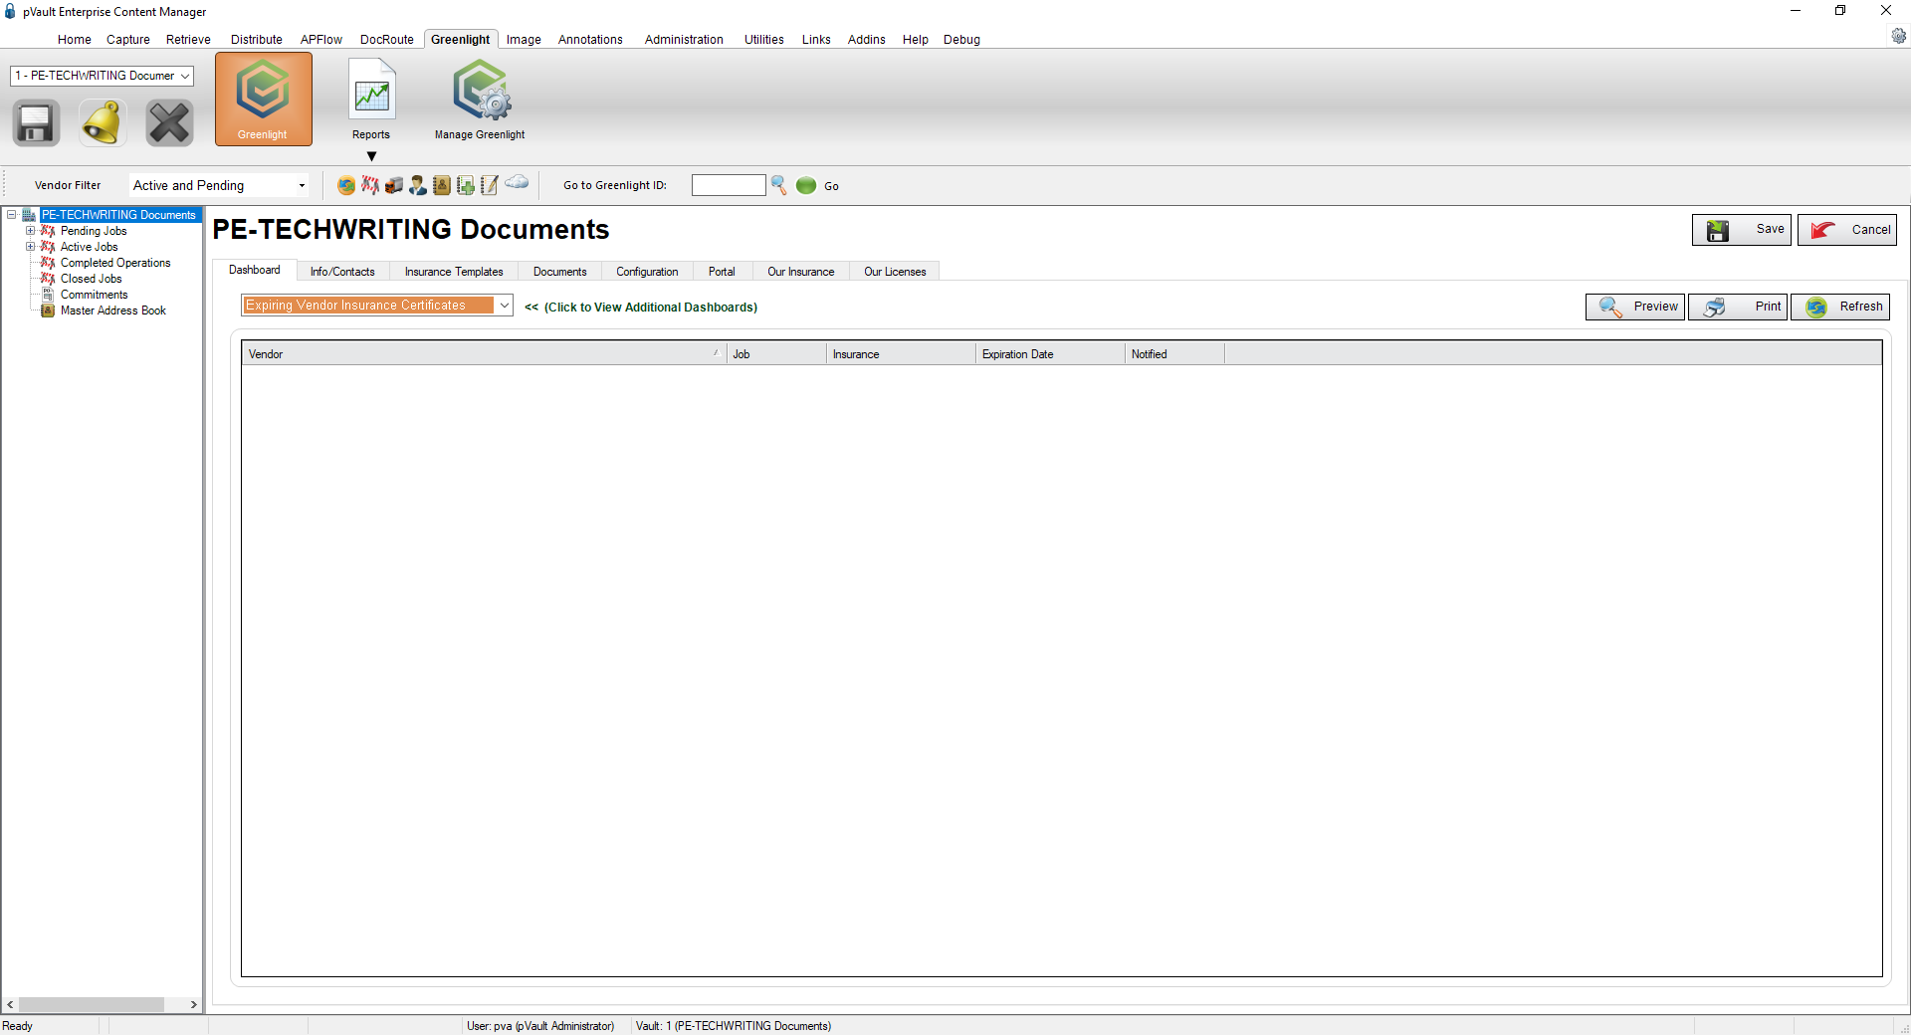The image size is (1911, 1035).
Task: Click the brown address book toolbar icon
Action: (442, 185)
